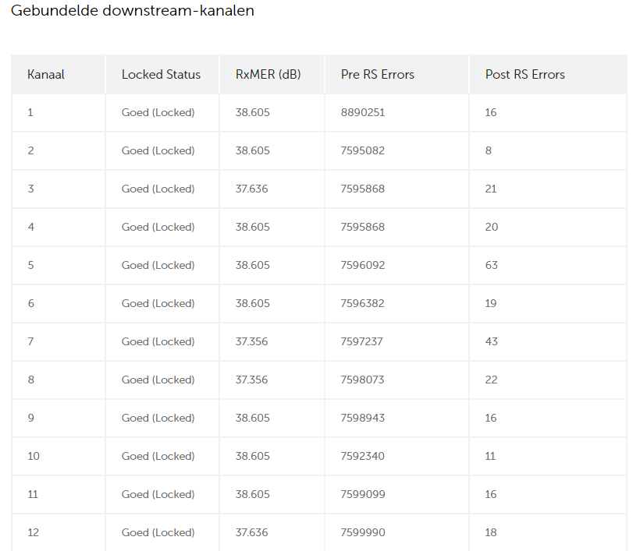Click the Locked Status column header
Viewport: 640px width, 551px height.
click(162, 75)
